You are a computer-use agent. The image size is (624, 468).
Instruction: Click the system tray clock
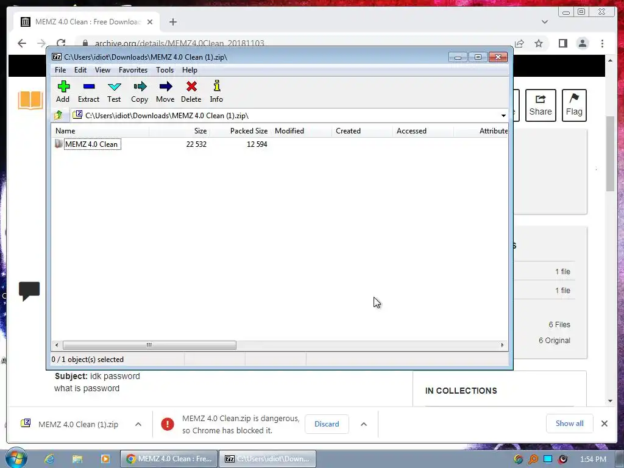pyautogui.click(x=593, y=459)
